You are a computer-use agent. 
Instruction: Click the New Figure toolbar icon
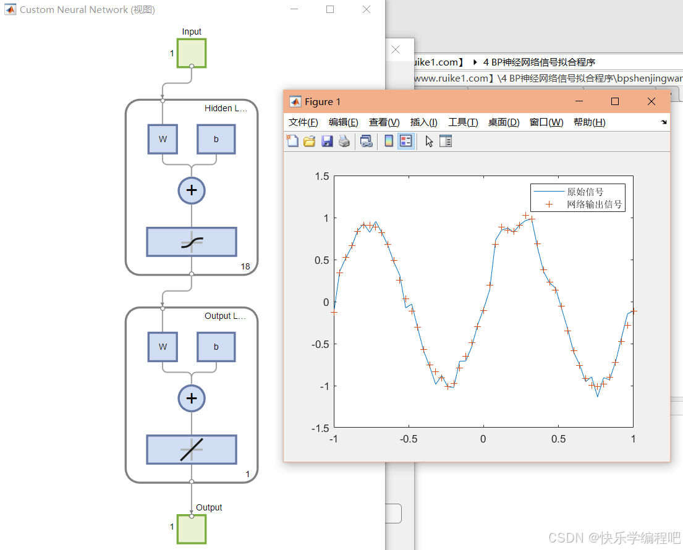coord(292,141)
